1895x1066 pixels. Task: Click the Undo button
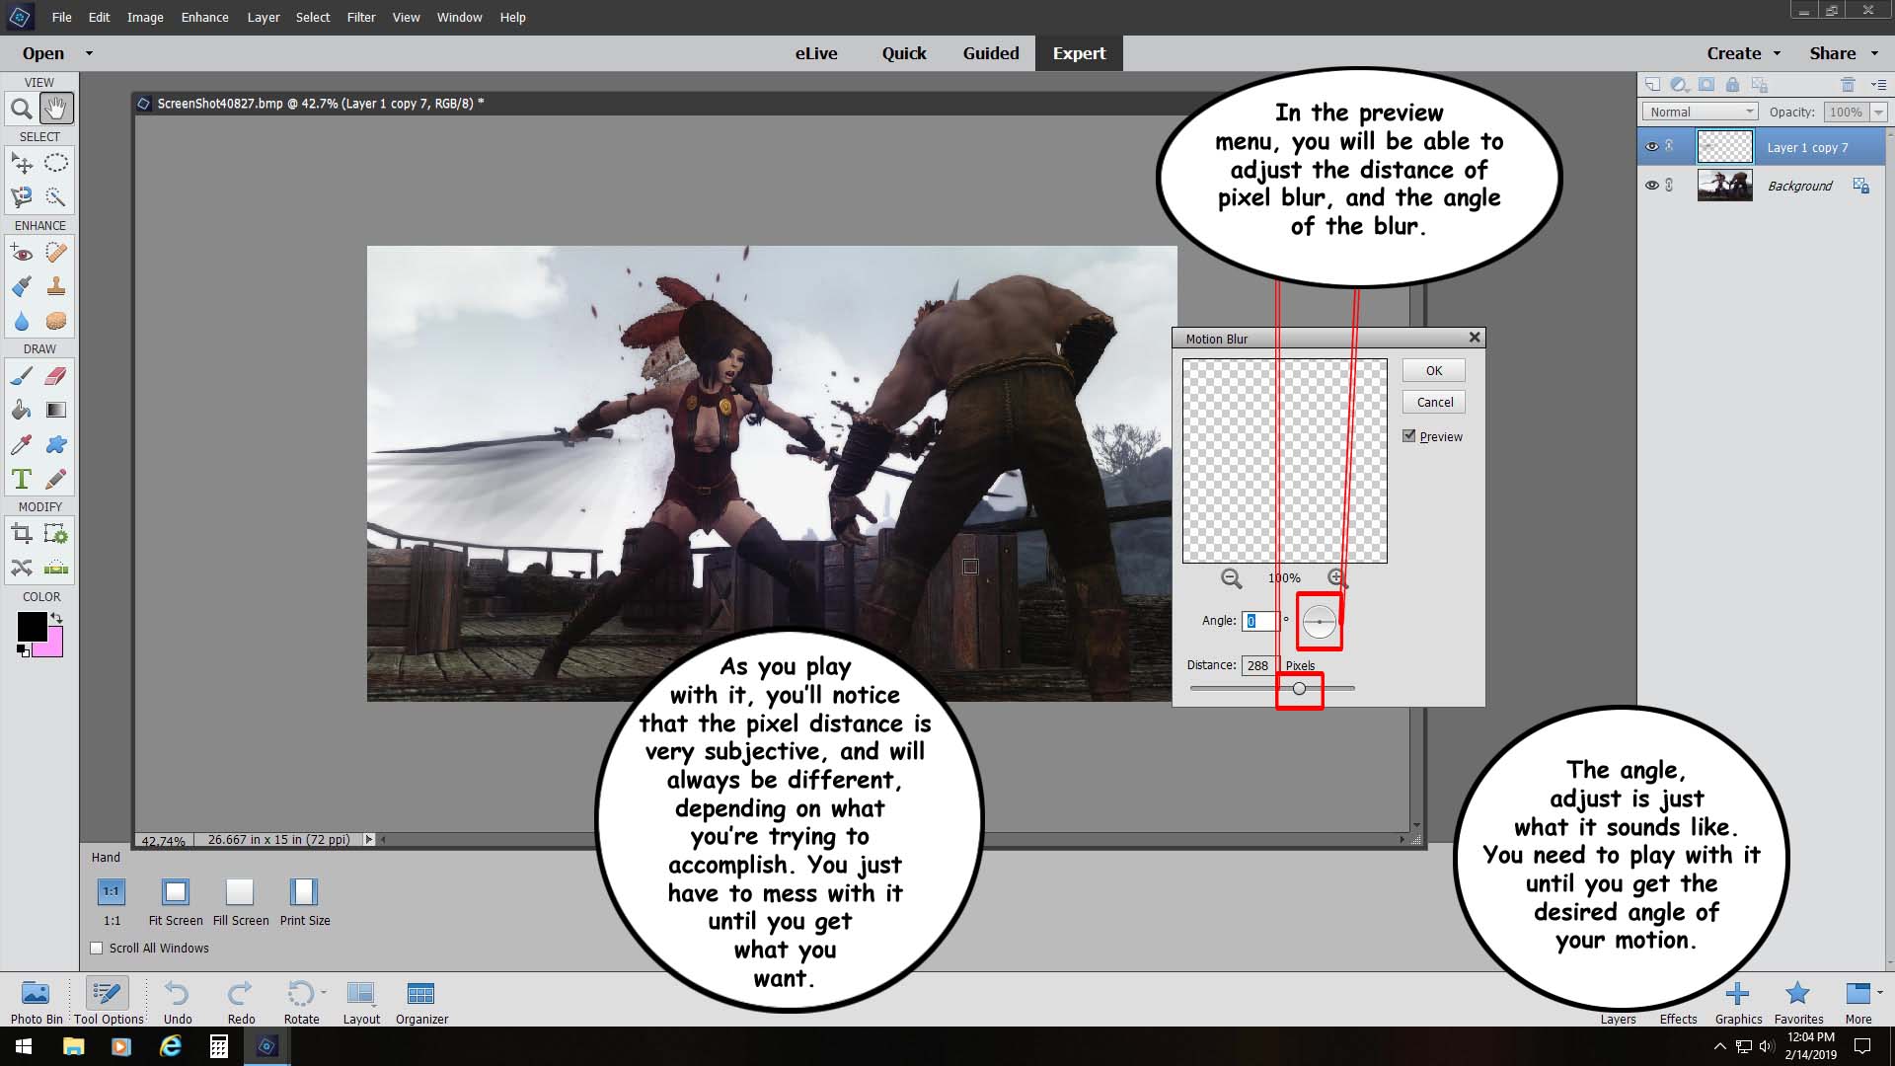pos(178,1002)
